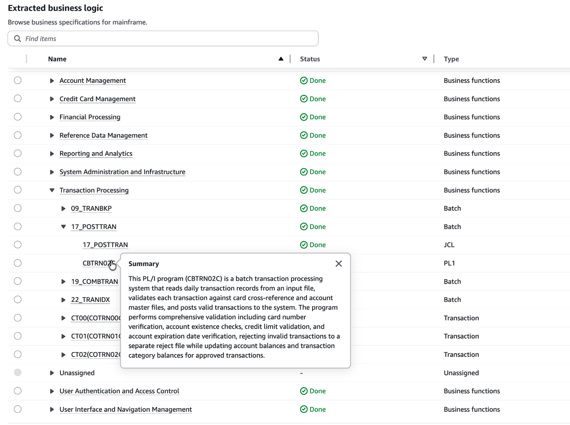Screen dimensions: 570x425
Task: Click the Done icon next to Transaction Processing
Action: coord(304,190)
